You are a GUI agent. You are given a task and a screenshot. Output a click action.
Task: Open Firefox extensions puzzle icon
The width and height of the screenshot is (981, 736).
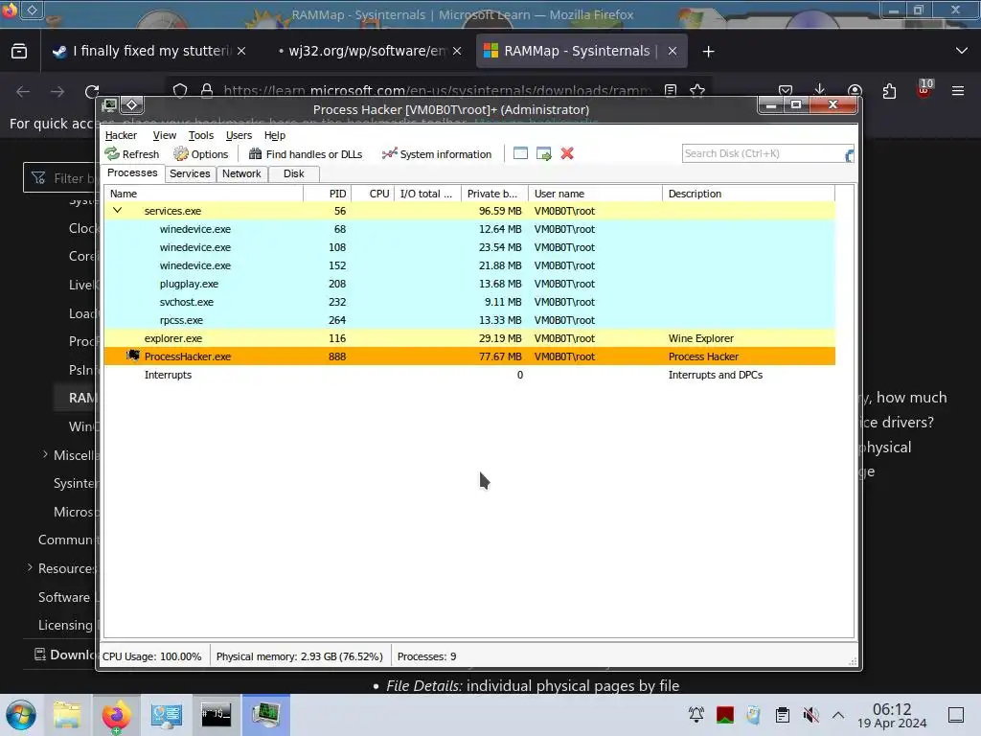click(x=889, y=91)
